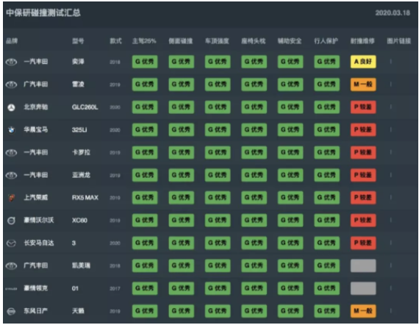Viewport: 419px width, 325px height.
Task: Click the Volvo logo in XC60 row
Action: tap(11, 221)
